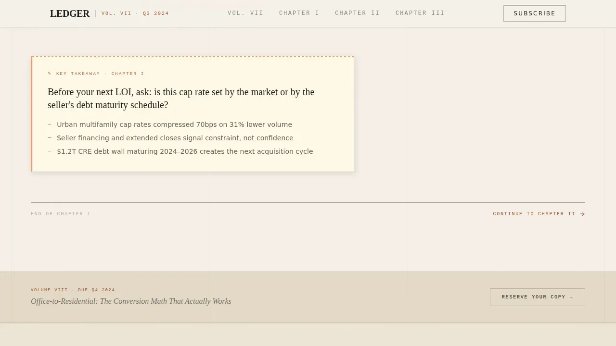Viewport: 616px width, 346px height.
Task: Follow the Continue to Chapter II link
Action: pyautogui.click(x=539, y=214)
